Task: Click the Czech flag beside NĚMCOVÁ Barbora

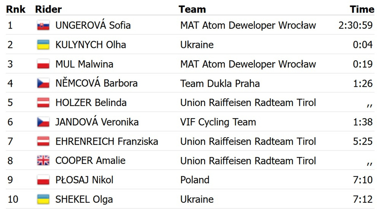Action: click(x=43, y=83)
